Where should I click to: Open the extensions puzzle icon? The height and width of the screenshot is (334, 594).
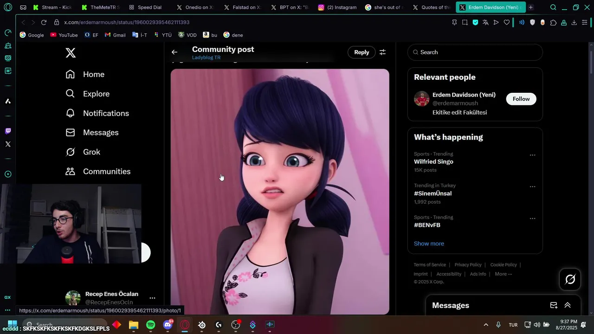pos(553,22)
